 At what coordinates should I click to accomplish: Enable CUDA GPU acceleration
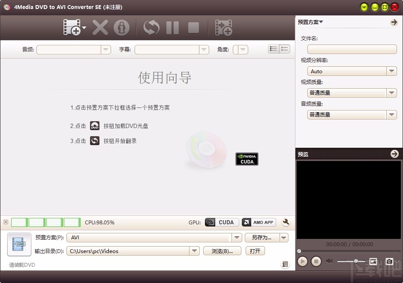point(221,222)
